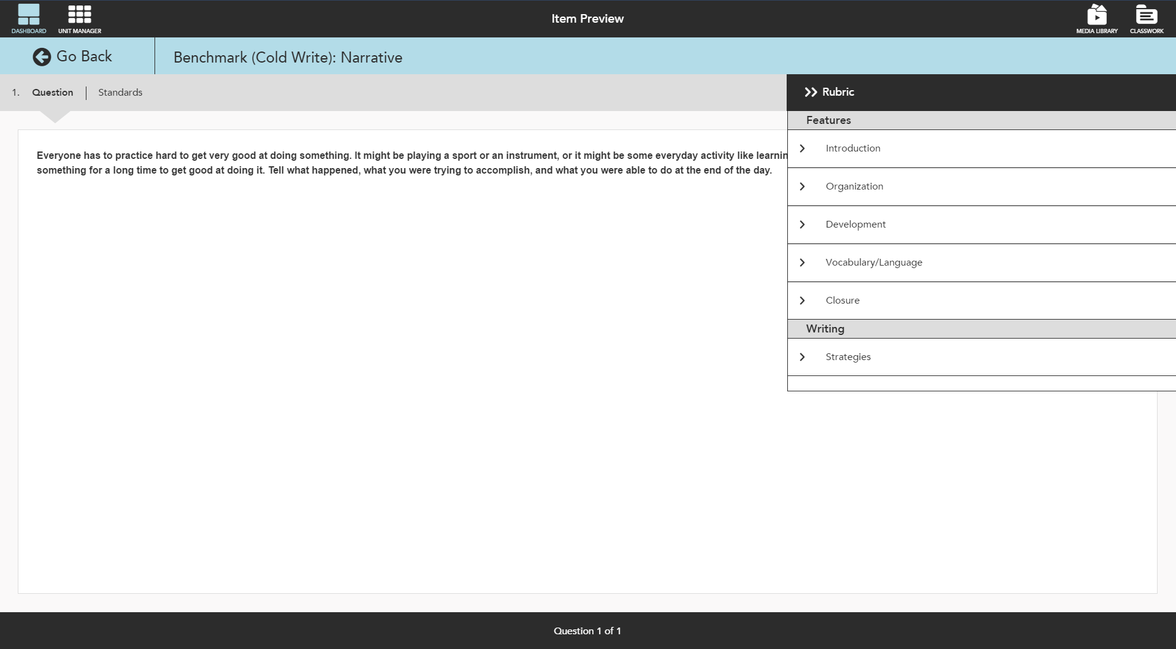Select the Introduction row label
Viewport: 1176px width, 649px height.
click(x=853, y=148)
